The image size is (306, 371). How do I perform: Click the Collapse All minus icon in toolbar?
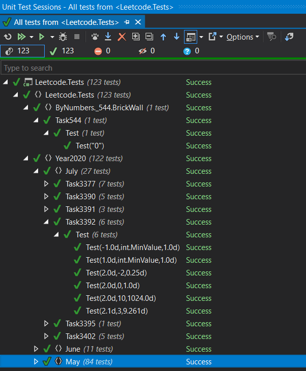click(x=149, y=37)
